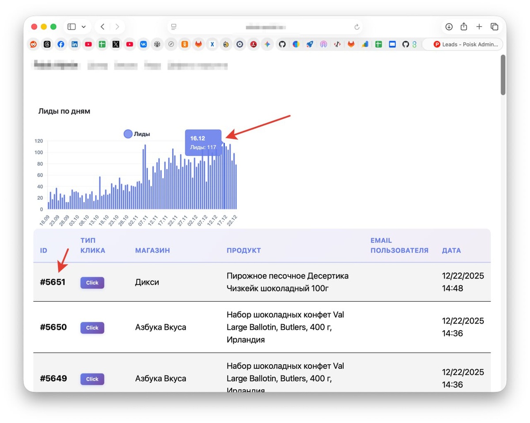Open the blue X letter pinned tab

click(x=212, y=44)
